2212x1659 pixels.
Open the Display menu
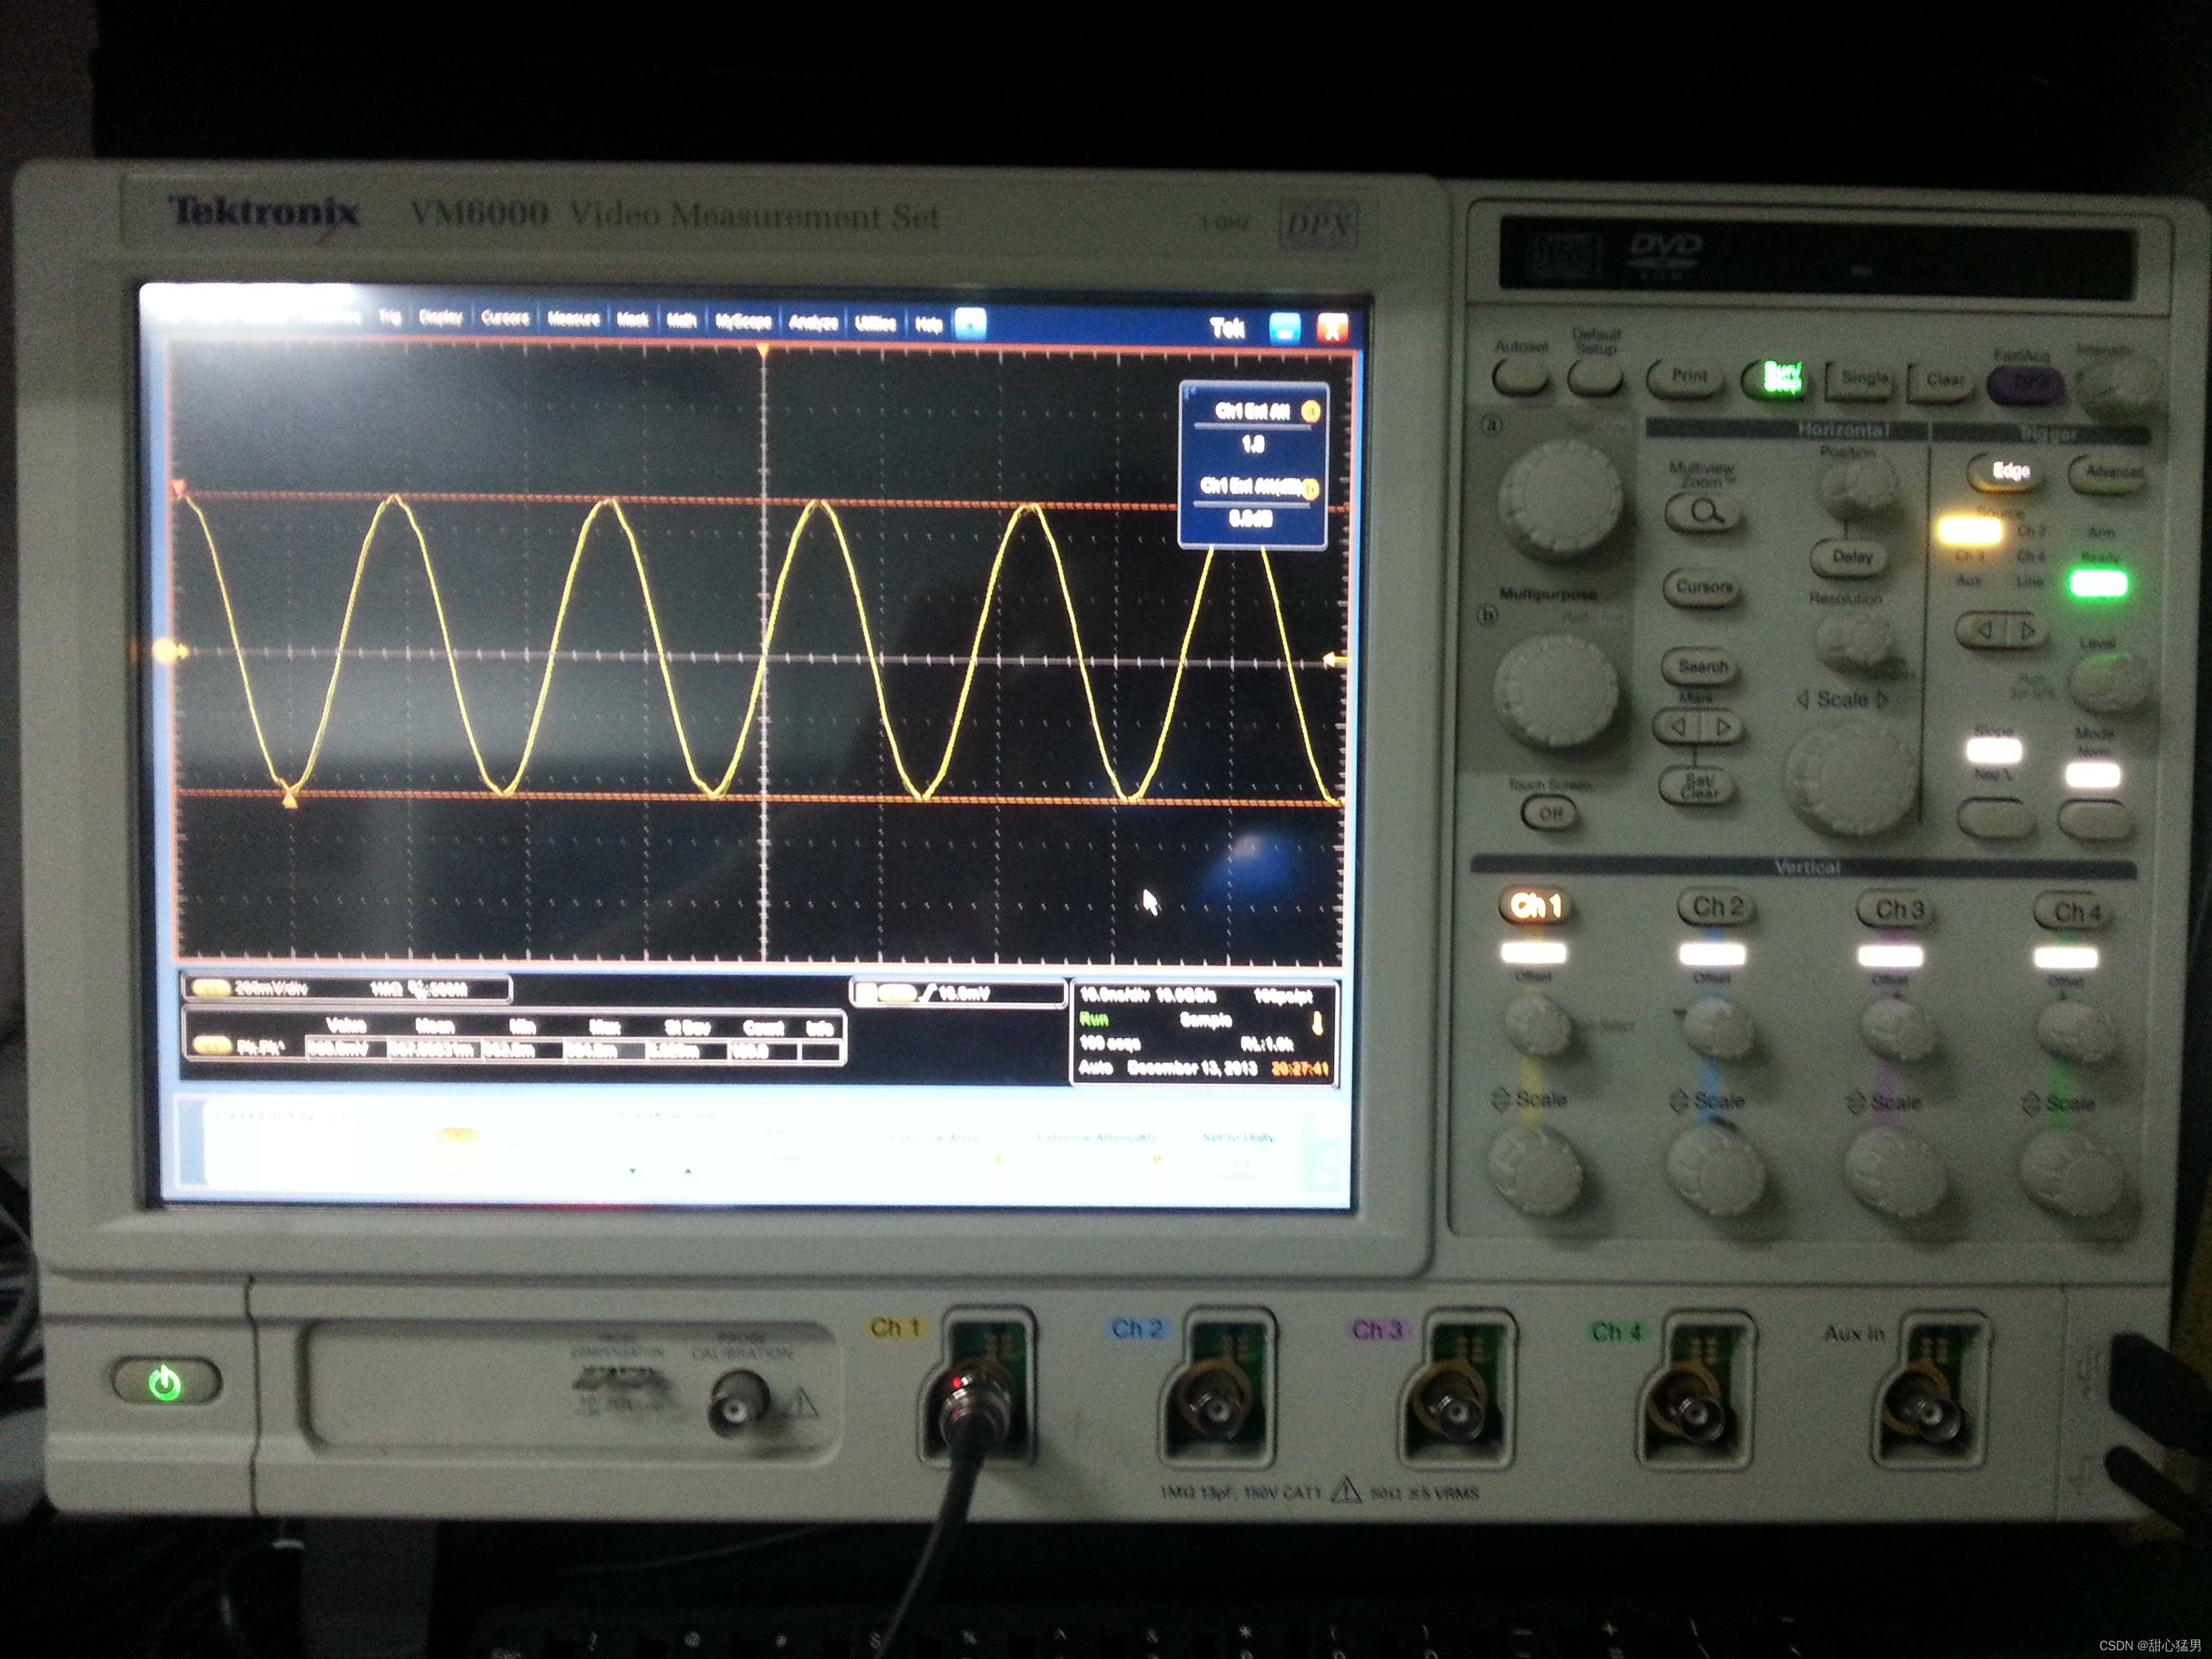(x=440, y=317)
